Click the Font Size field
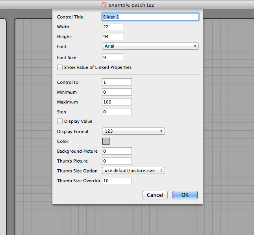 (x=113, y=57)
